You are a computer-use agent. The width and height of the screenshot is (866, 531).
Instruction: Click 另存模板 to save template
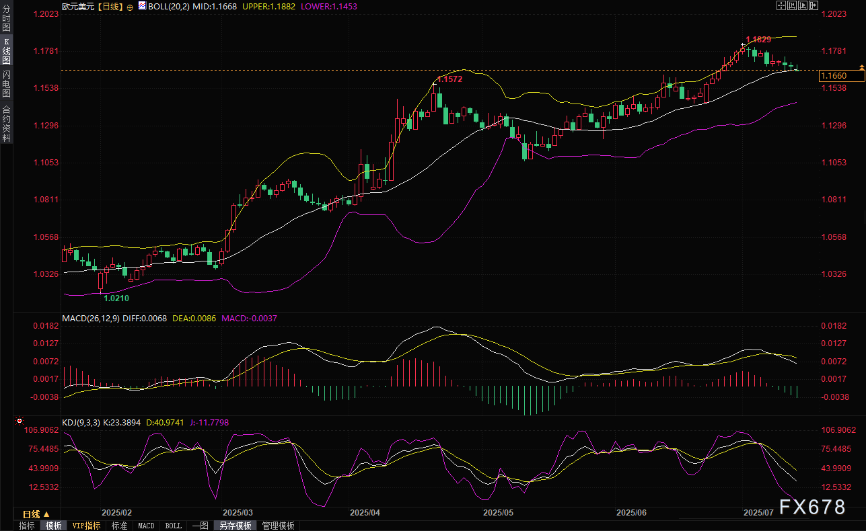pyautogui.click(x=235, y=526)
